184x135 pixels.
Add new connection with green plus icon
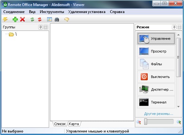pyautogui.click(x=15, y=19)
